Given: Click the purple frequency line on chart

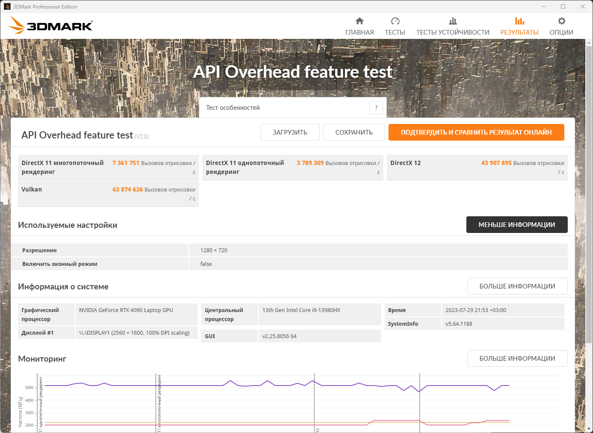Looking at the screenshot, I should coord(193,386).
